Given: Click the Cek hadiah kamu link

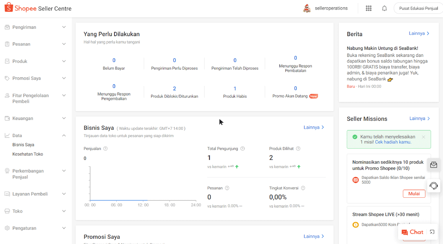Looking at the screenshot, I should point(393,142).
